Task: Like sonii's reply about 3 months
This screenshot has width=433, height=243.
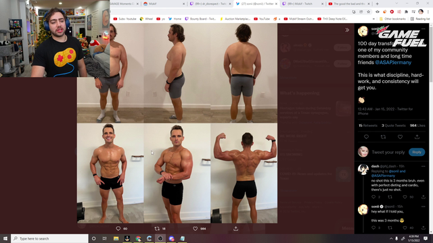Action: click(405, 227)
